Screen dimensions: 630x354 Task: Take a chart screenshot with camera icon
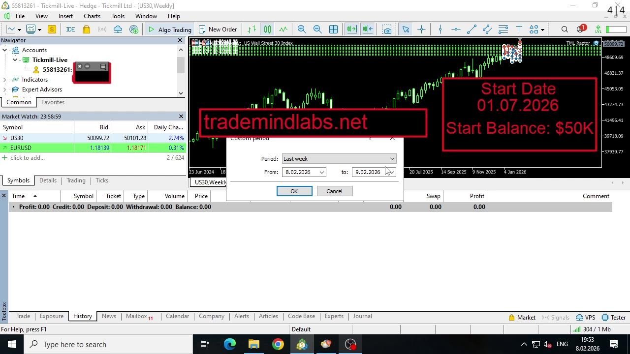pyautogui.click(x=387, y=29)
